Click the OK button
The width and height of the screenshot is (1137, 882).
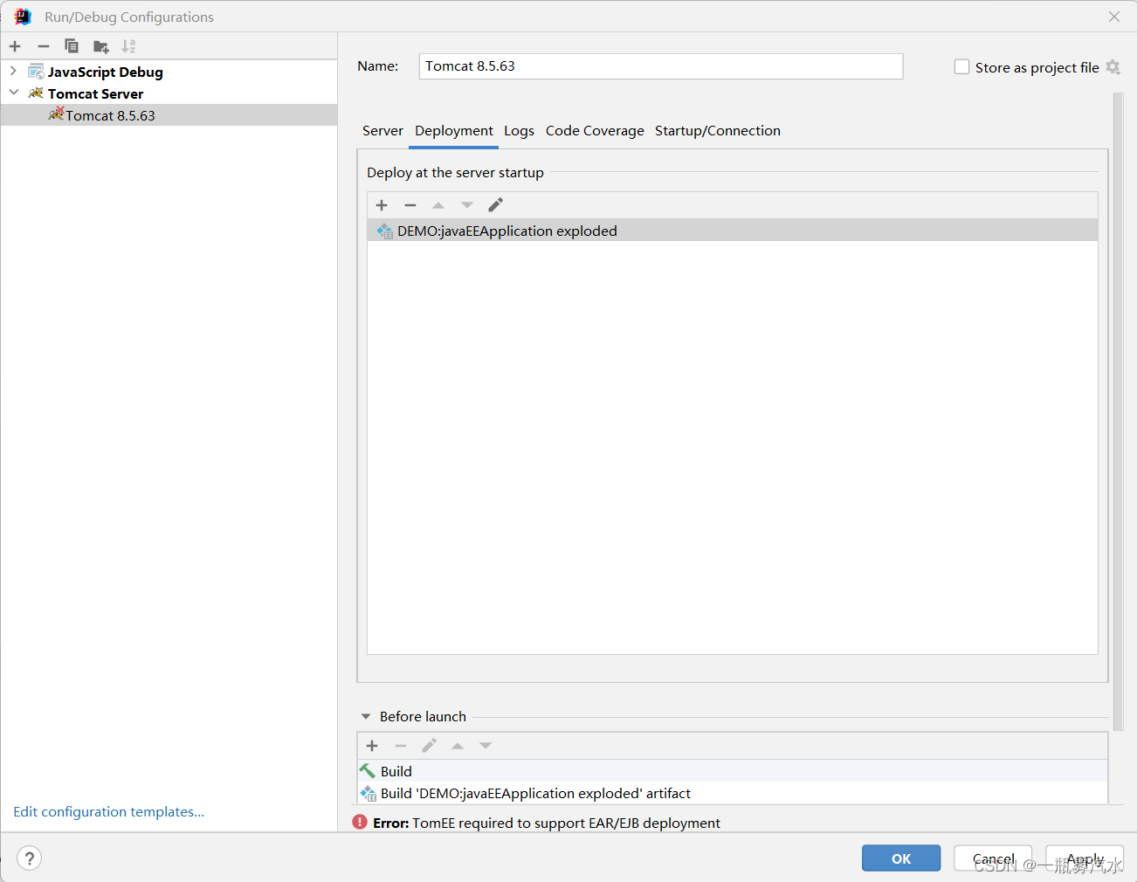point(901,858)
